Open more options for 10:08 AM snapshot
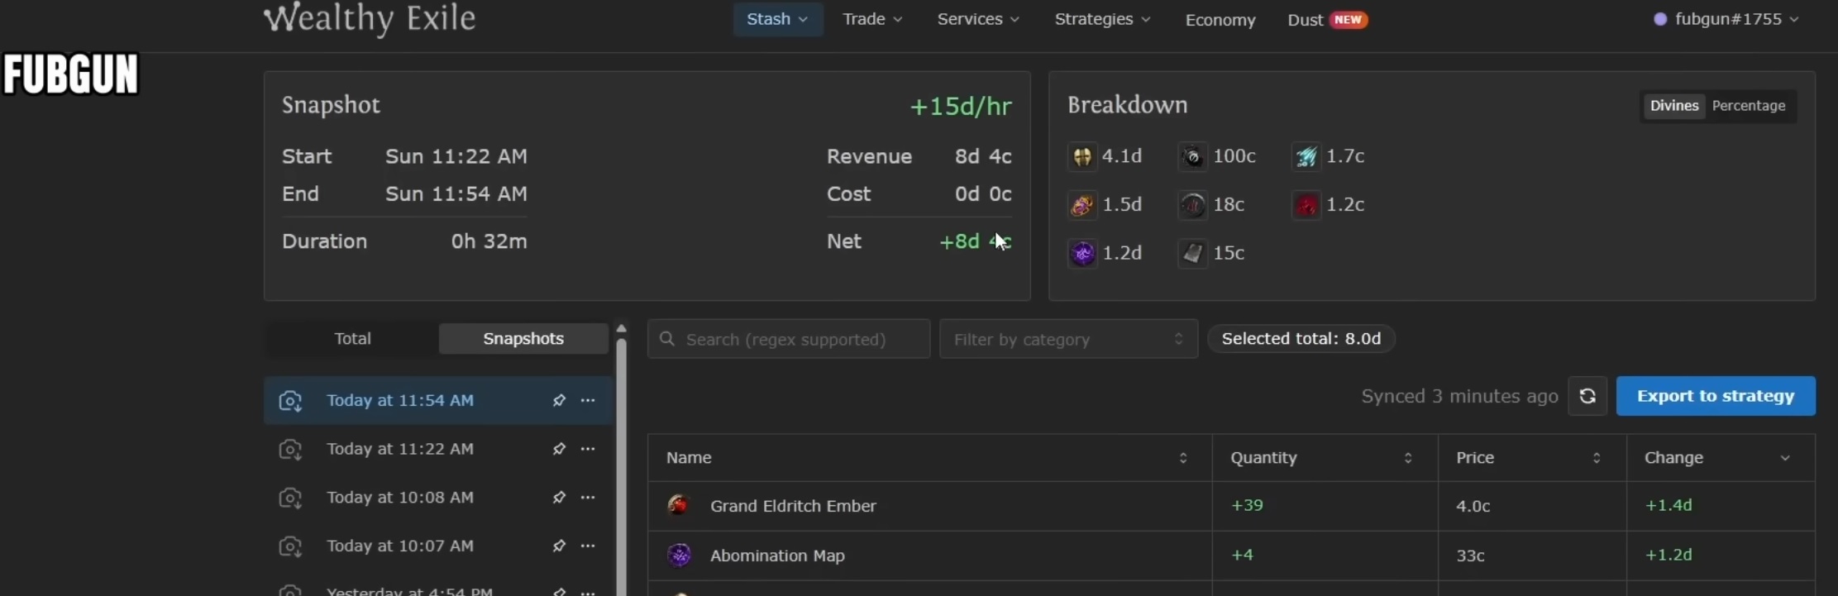 coord(588,498)
